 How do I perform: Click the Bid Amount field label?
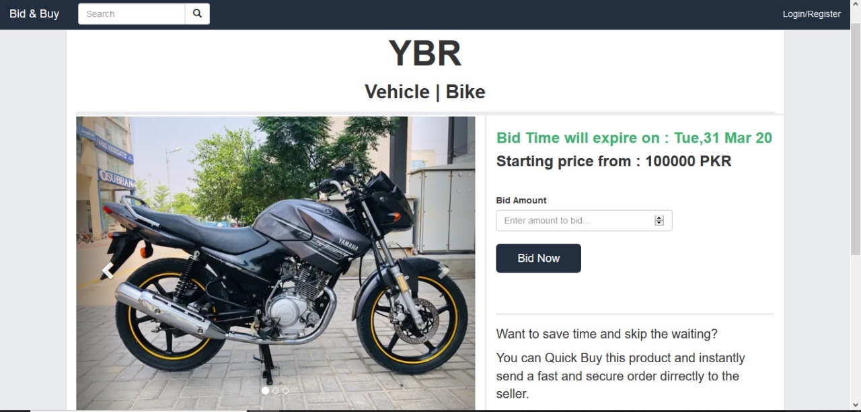(521, 200)
